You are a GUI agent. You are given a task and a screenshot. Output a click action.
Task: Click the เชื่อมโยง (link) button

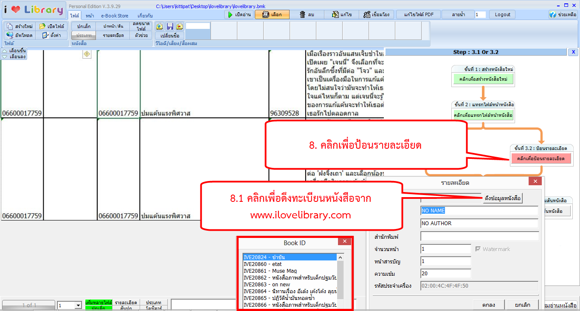377,14
